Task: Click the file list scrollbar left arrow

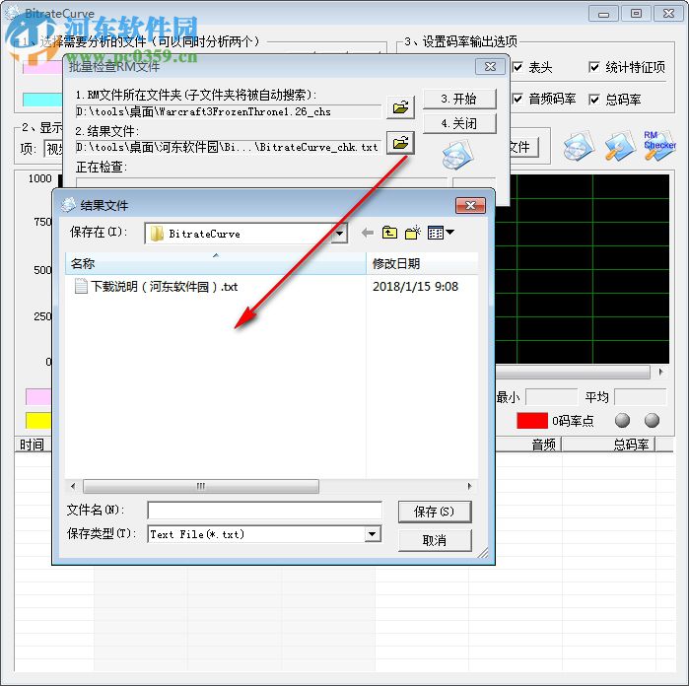Action: click(x=73, y=486)
